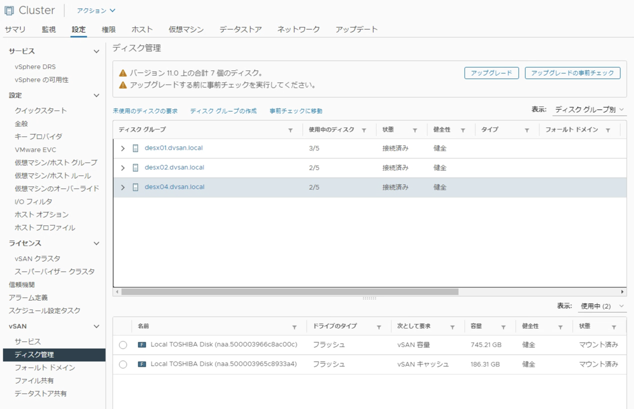Expand desx02.dvsan.local disk group row
Image resolution: width=634 pixels, height=409 pixels.
(123, 168)
